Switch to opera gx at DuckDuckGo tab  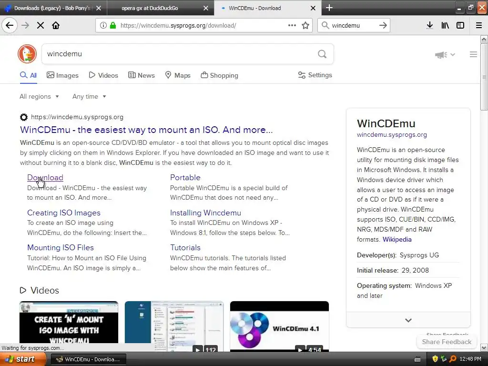tap(161, 8)
